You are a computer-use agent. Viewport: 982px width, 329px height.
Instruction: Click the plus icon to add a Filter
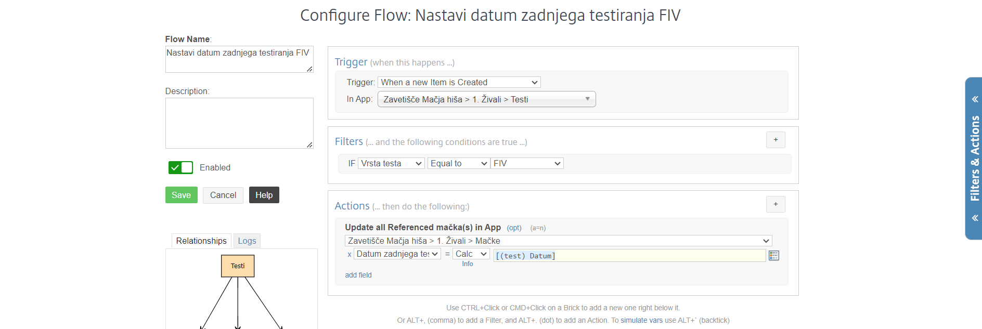point(775,140)
